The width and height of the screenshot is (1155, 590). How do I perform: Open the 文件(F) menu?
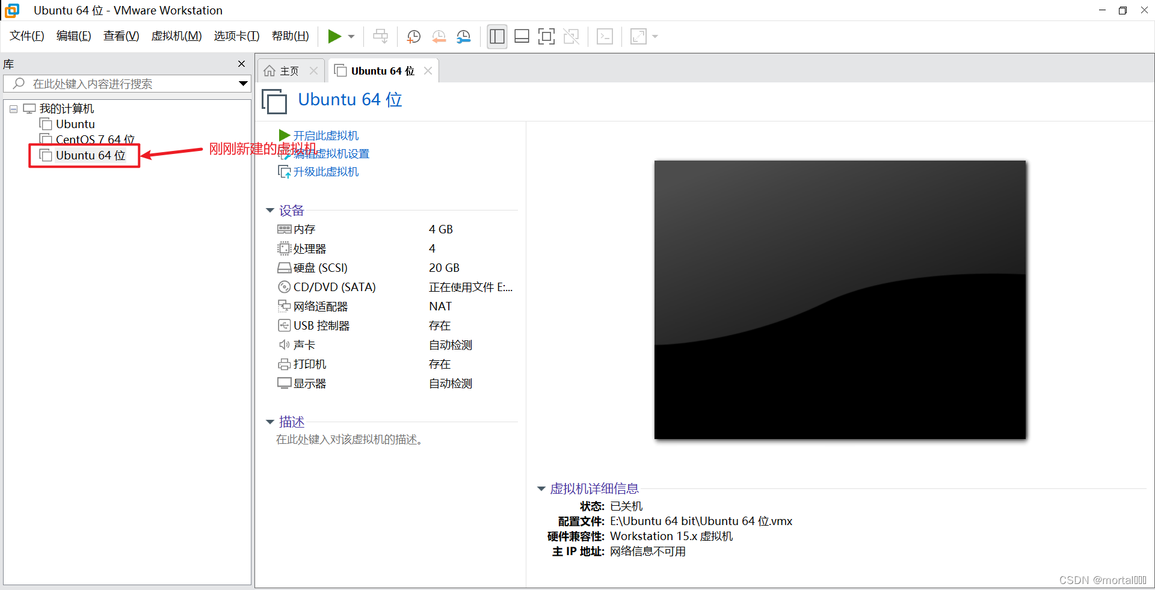point(27,36)
